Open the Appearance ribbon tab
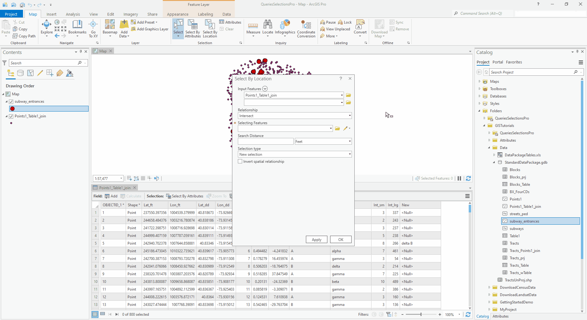 [x=178, y=14]
